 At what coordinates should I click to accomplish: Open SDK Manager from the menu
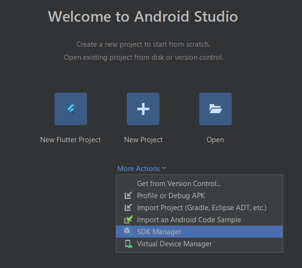pos(200,232)
